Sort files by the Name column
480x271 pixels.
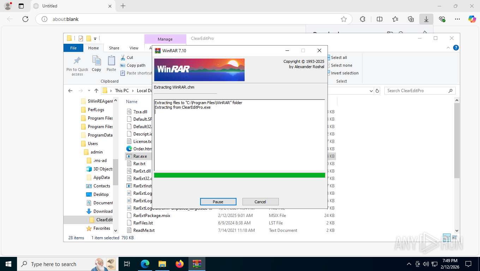point(132,102)
